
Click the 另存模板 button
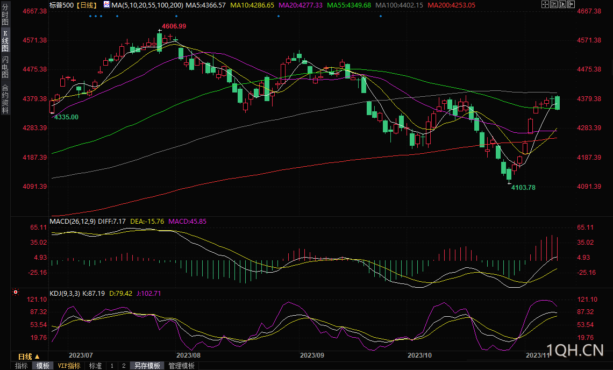click(x=147, y=366)
